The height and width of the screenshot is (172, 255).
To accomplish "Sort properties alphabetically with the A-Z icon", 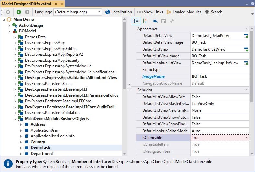I will 145,21.
